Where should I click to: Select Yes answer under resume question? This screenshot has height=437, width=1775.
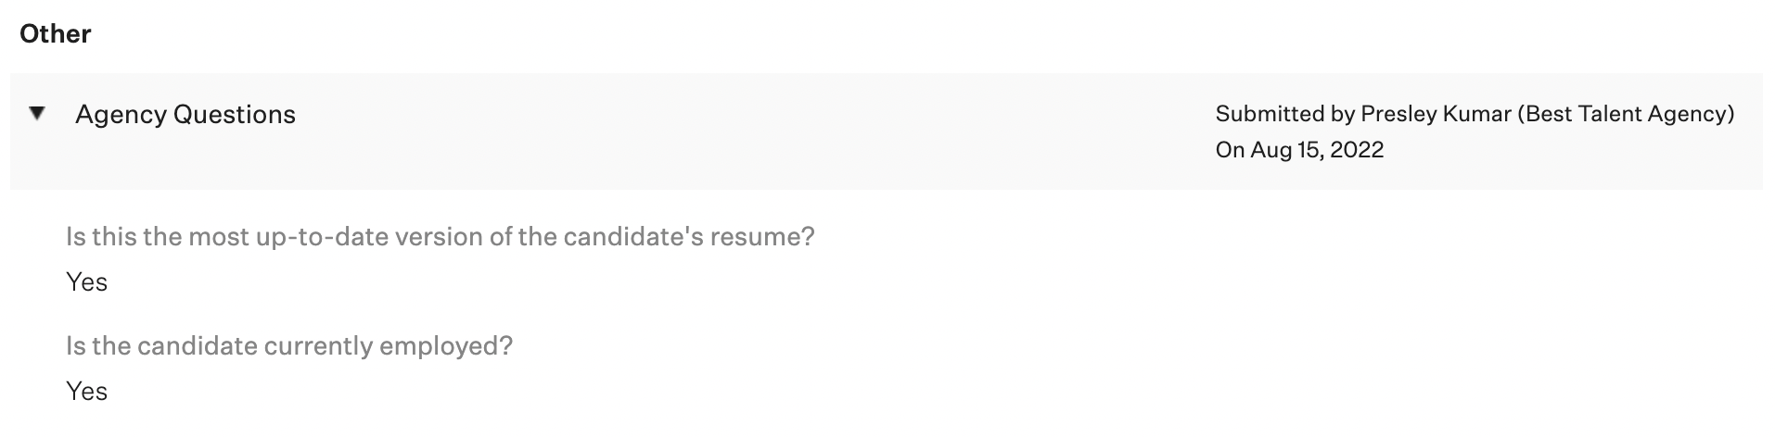(87, 281)
